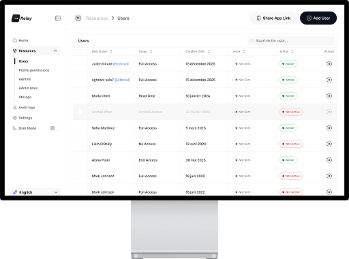Go to Home via its house icon
349x259 pixels.
point(15,40)
